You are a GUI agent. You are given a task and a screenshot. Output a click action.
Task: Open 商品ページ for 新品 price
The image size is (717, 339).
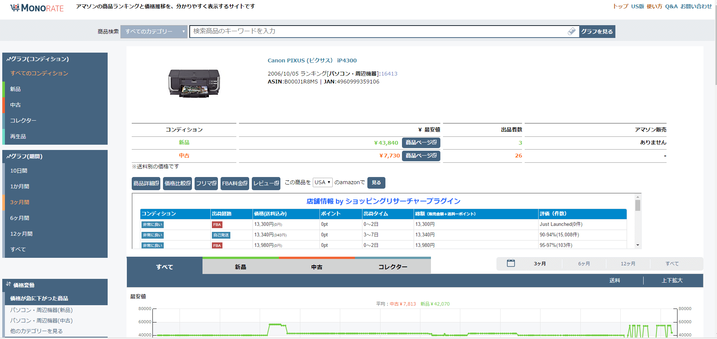(421, 143)
